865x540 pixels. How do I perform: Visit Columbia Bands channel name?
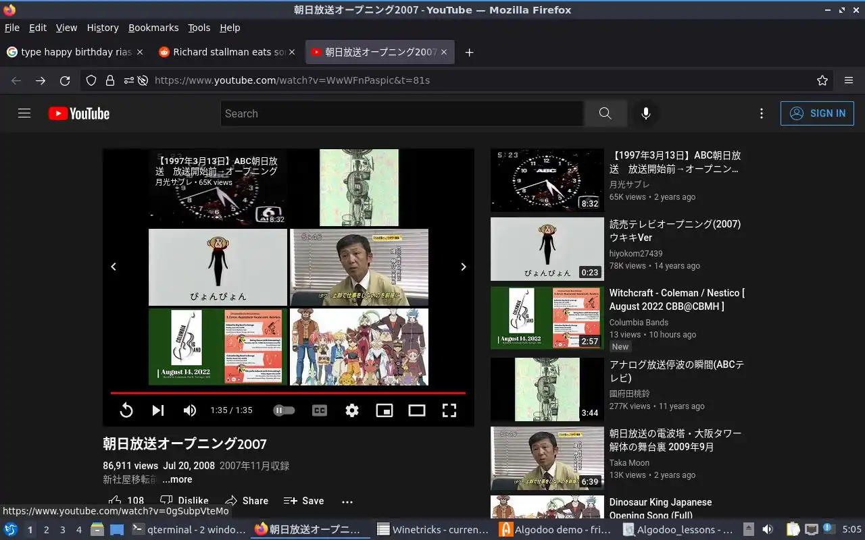coord(639,323)
